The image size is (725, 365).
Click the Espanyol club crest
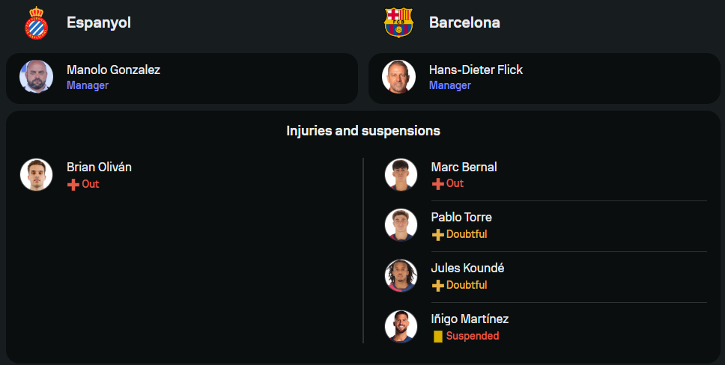(36, 23)
